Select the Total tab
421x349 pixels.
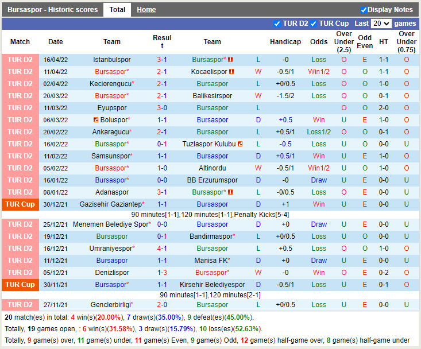click(117, 10)
